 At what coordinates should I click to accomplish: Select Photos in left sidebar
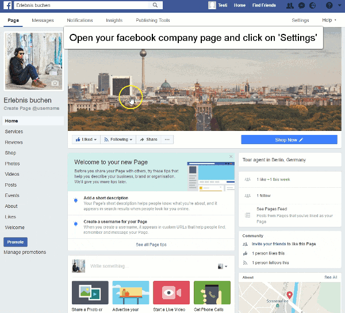[x=12, y=164]
